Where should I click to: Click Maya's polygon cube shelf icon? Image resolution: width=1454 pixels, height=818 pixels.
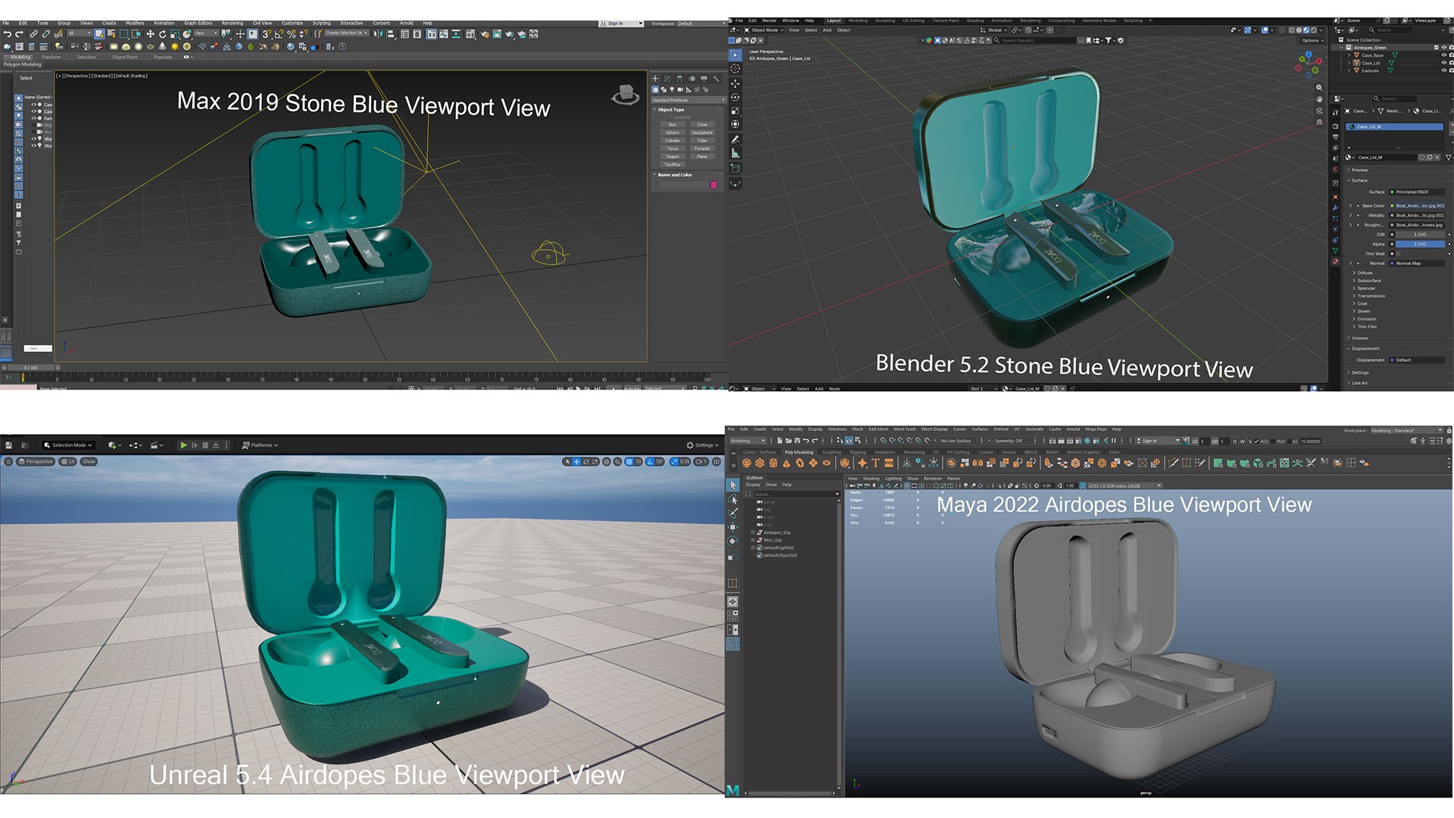coord(760,463)
